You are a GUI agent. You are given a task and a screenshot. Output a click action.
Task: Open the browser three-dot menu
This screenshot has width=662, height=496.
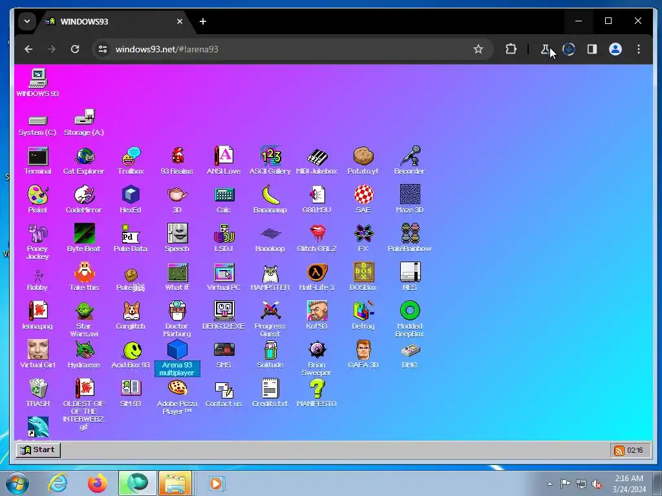click(x=638, y=49)
